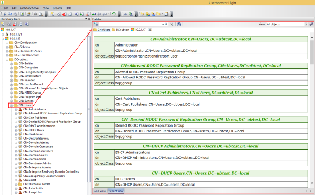Click the new group icon in main toolbar
Viewport: 315px width, 195px height.
(148, 14)
